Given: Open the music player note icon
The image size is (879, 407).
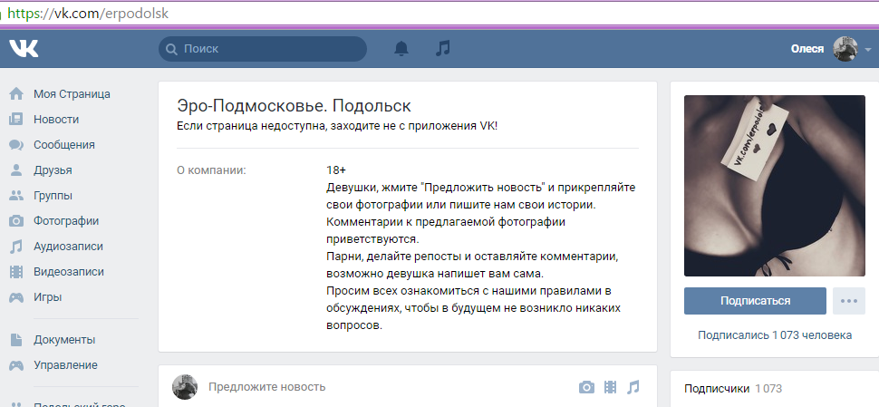Looking at the screenshot, I should [442, 48].
